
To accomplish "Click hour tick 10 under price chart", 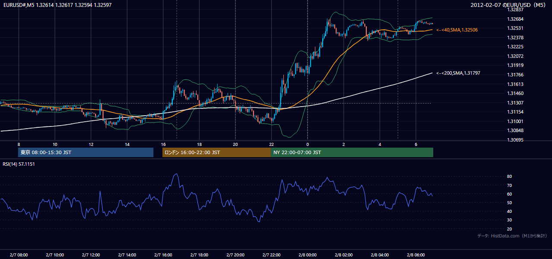I will (x=55, y=144).
